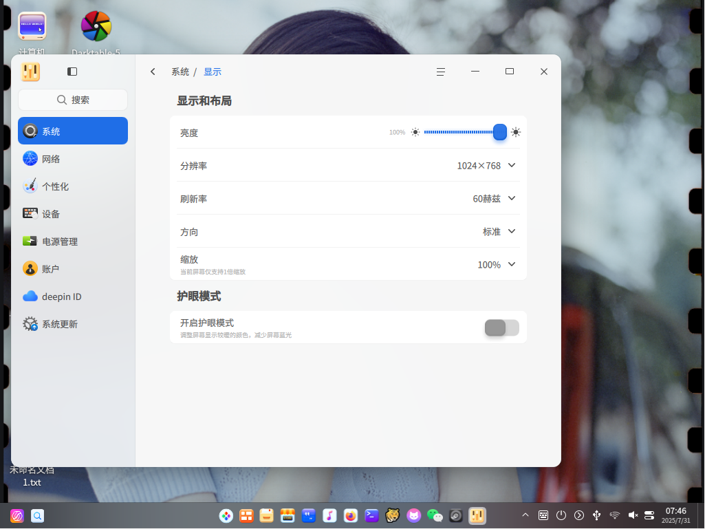Open the music player in dock

[329, 515]
